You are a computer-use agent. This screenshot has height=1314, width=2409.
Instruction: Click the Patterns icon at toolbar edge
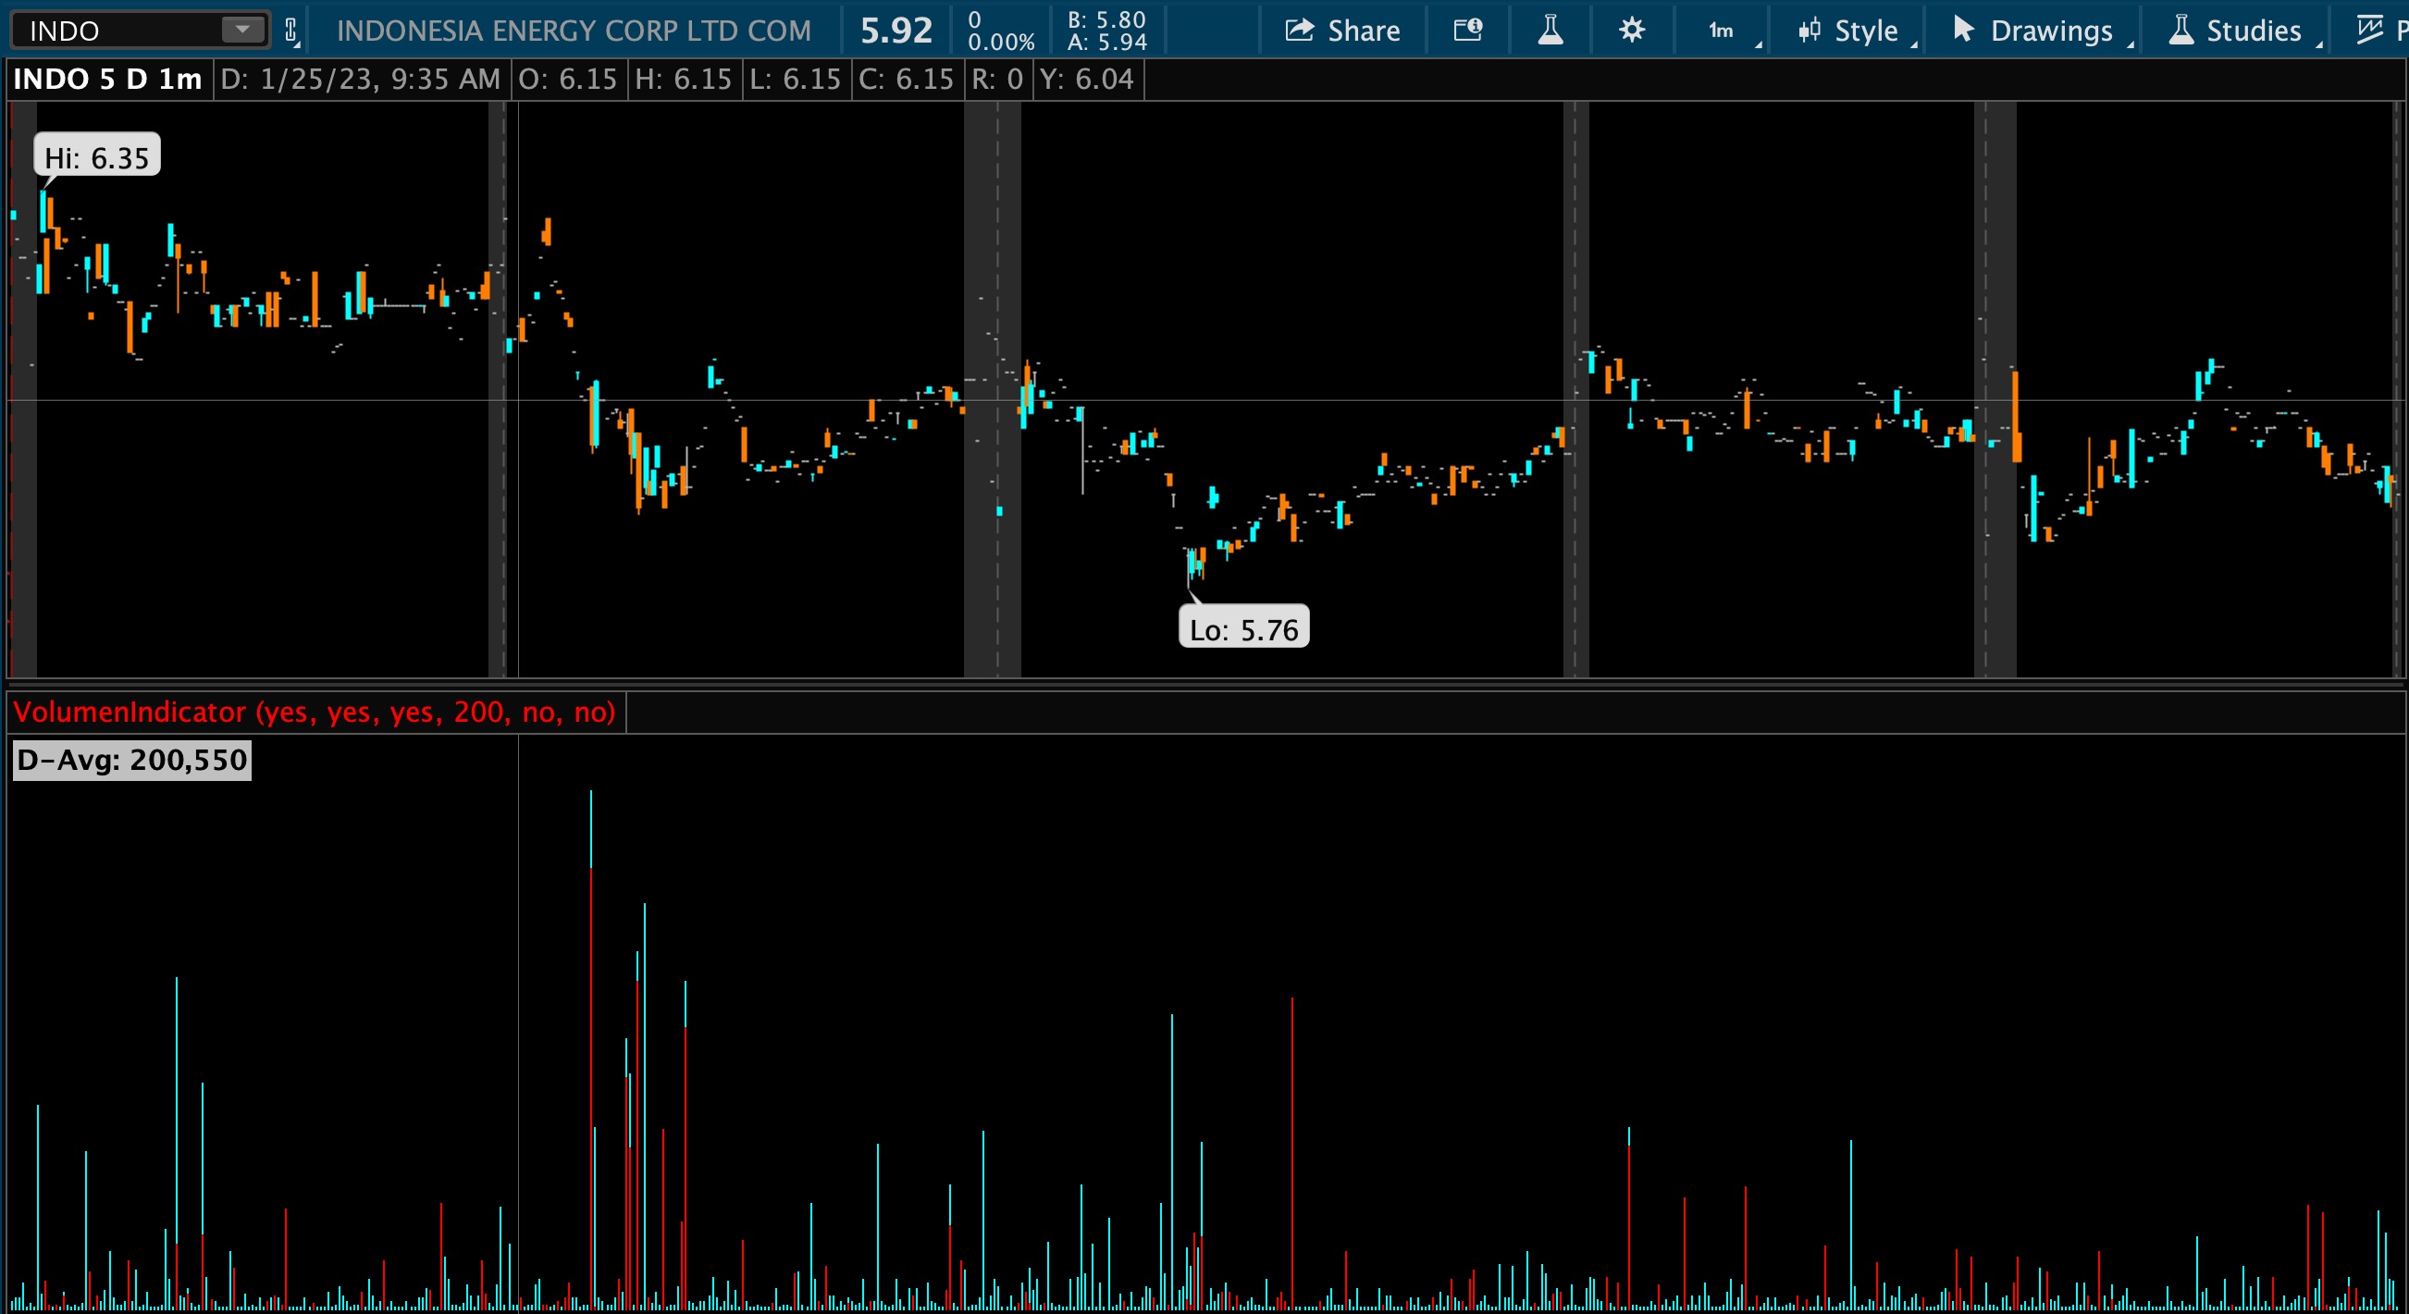[2371, 30]
